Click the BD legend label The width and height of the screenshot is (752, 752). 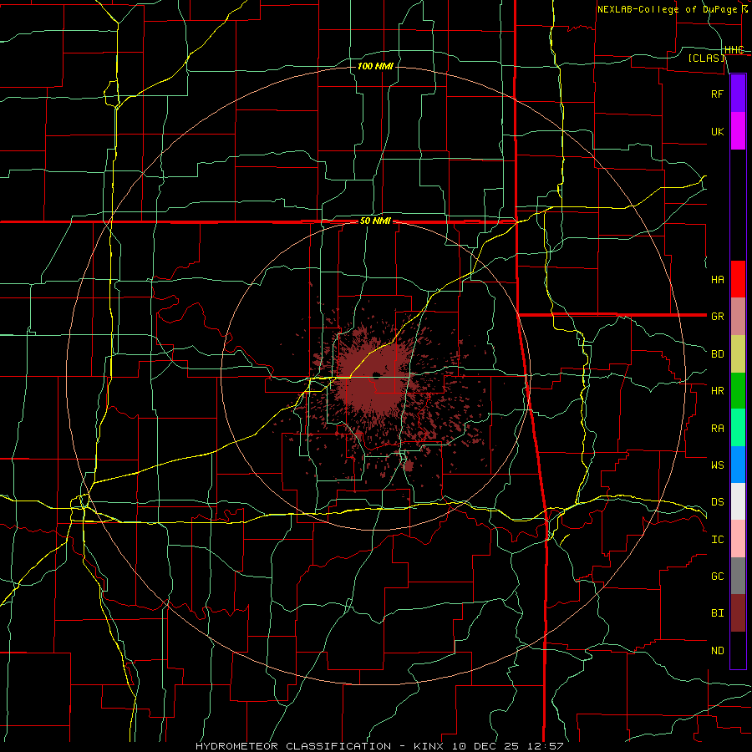718,354
